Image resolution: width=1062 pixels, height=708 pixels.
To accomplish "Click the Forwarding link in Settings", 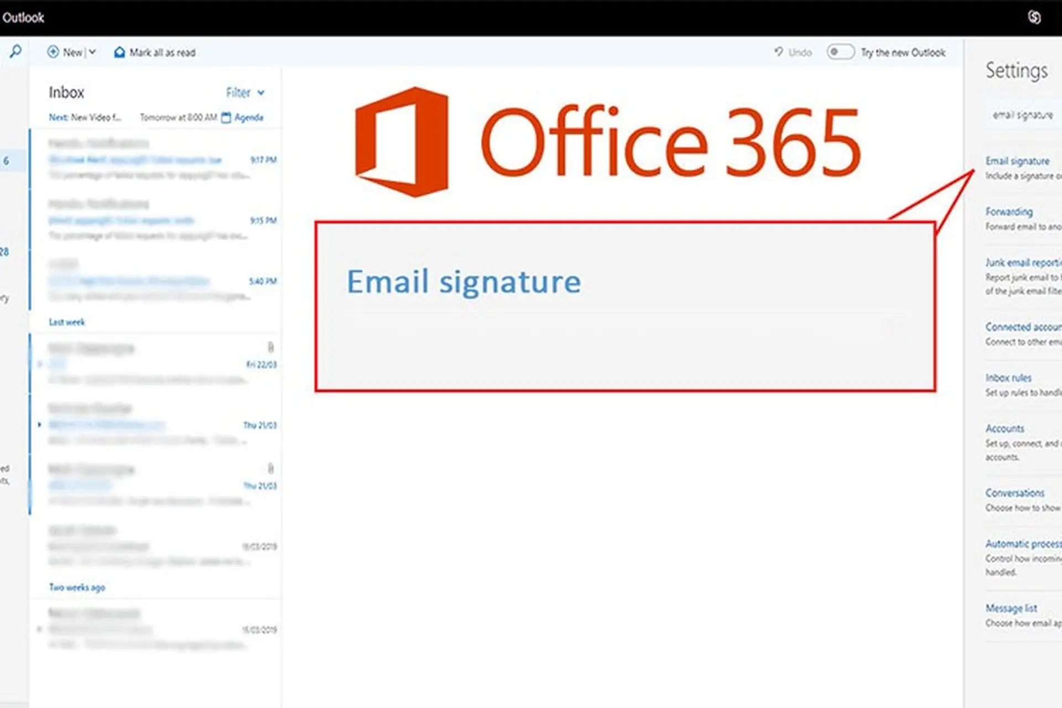I will (x=1008, y=211).
